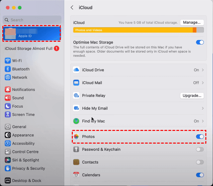Click red notification badge number 1
The width and height of the screenshot is (213, 186).
click(56, 48)
